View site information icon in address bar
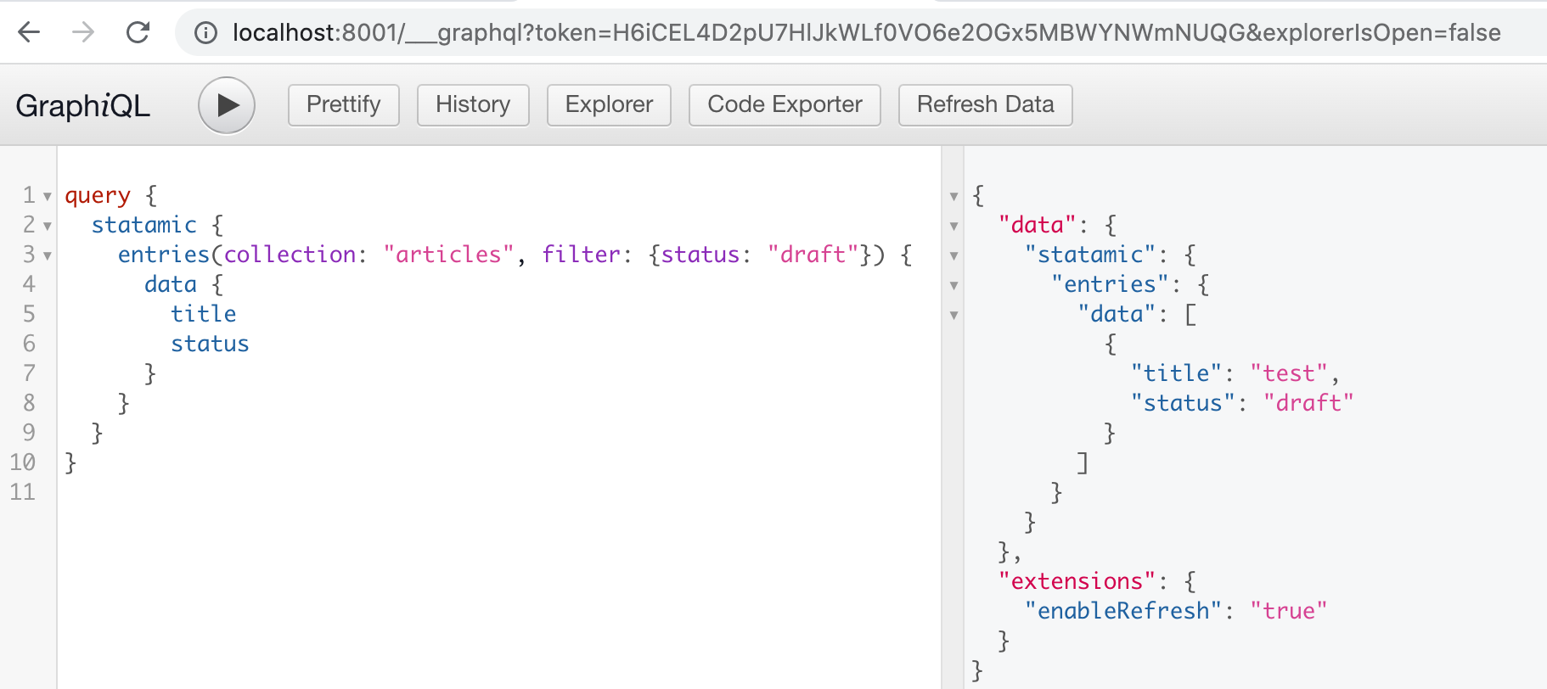This screenshot has width=1547, height=689. coord(205,33)
